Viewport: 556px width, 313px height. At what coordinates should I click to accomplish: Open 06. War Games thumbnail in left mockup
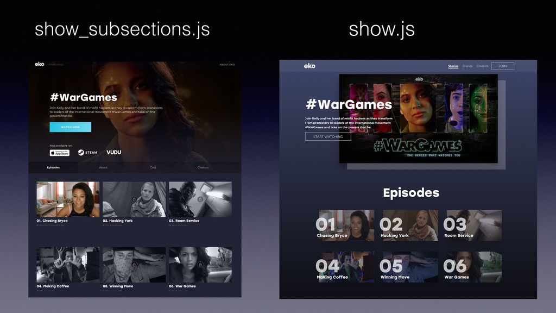click(x=200, y=265)
